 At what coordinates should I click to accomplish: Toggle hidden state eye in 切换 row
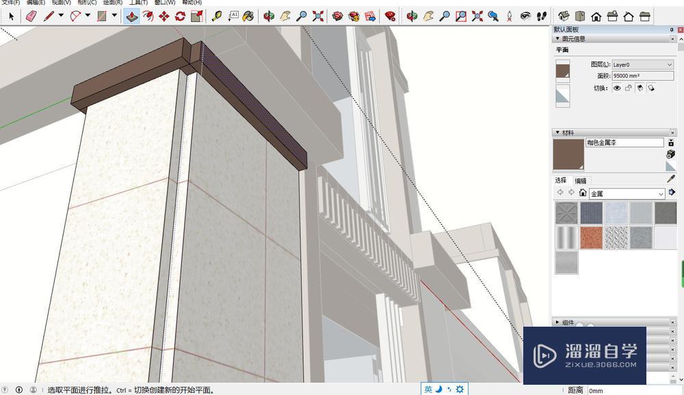(617, 88)
